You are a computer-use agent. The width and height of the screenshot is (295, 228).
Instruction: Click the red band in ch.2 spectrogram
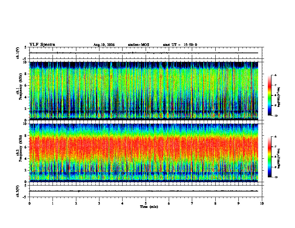pos(144,148)
